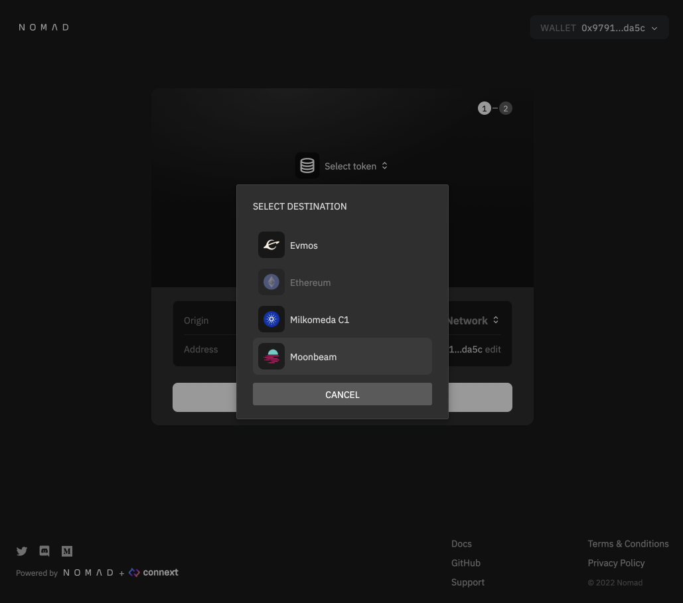Click the Evmos network logo icon
The image size is (683, 603).
[271, 245]
